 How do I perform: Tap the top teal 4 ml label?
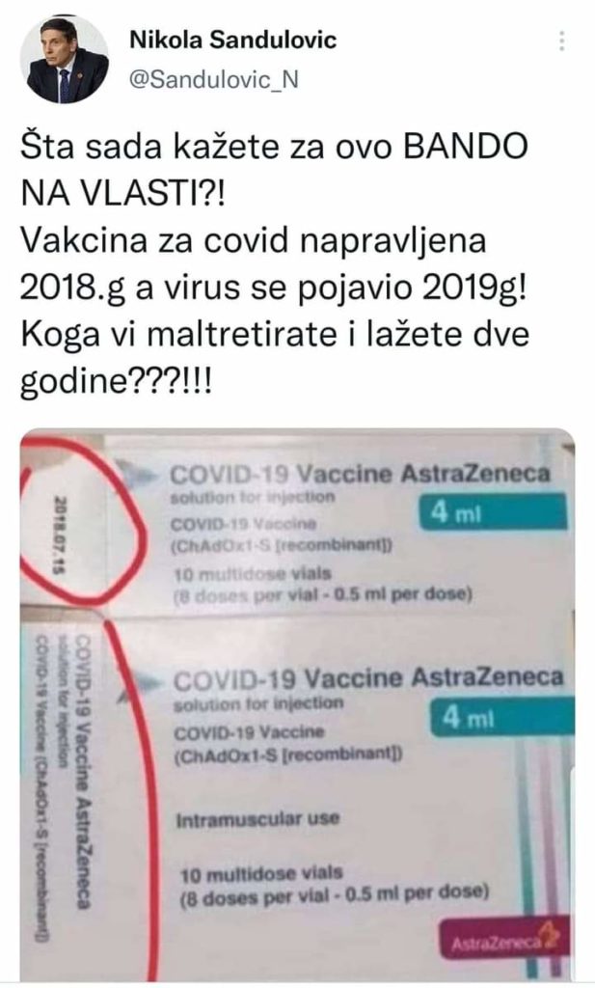[493, 512]
